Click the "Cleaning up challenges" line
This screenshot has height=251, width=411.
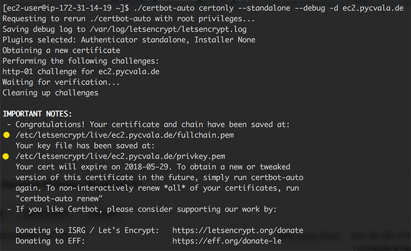click(x=50, y=93)
